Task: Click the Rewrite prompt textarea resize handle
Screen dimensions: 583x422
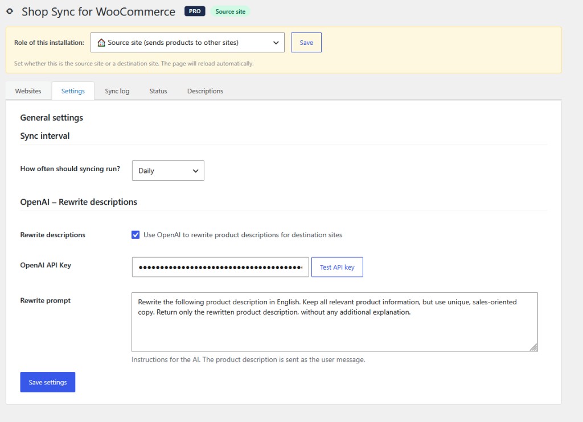Action: (x=533, y=347)
